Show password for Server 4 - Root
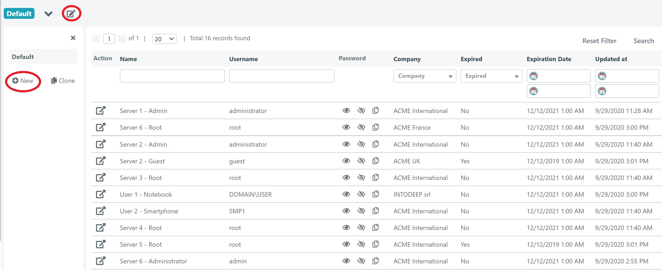The width and height of the screenshot is (662, 270). [x=346, y=227]
